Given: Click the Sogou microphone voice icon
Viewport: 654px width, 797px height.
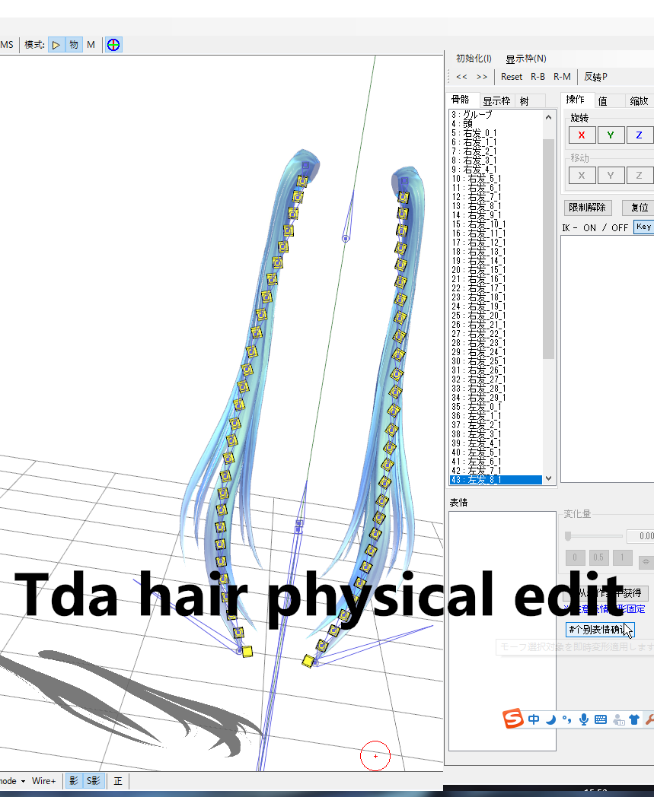Looking at the screenshot, I should click(x=583, y=719).
